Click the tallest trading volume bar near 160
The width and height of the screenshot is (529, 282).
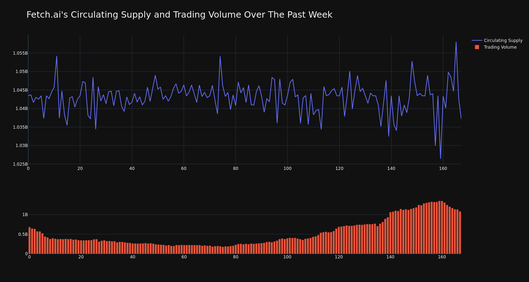tap(439, 227)
